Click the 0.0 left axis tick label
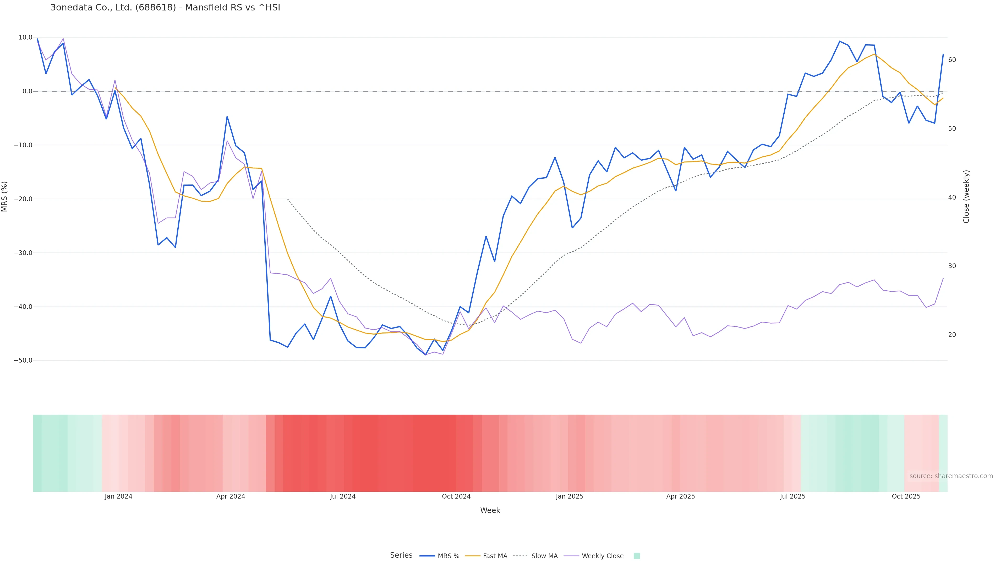1006x565 pixels. tap(27, 91)
